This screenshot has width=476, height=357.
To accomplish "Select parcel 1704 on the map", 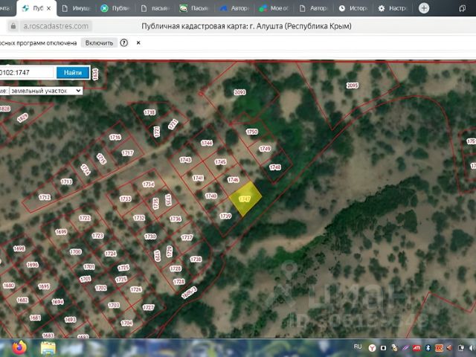I will click(x=126, y=323).
